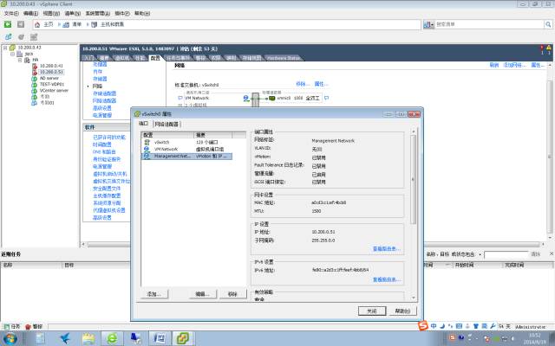Screen dimensions: 555x346
Task: Click the 移除 button in dialog
Action: (232, 294)
